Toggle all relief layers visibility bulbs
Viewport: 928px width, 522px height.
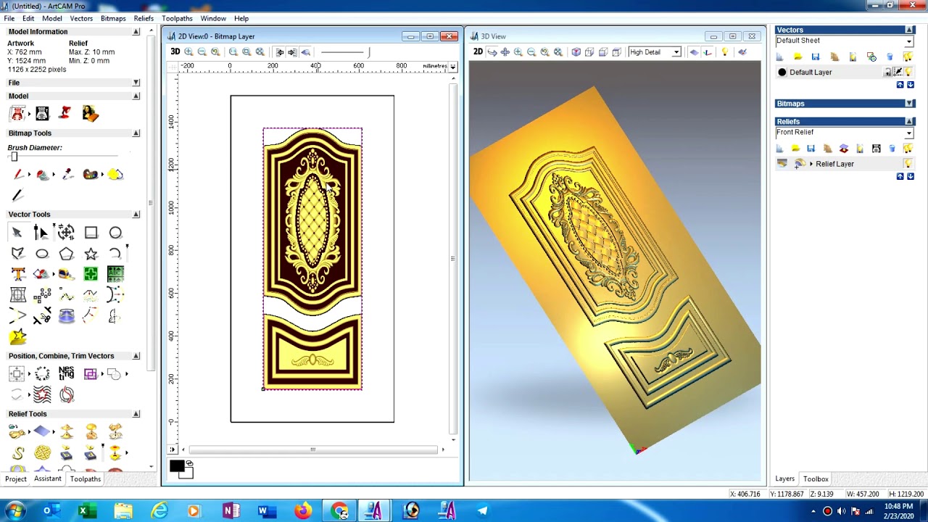[x=908, y=149]
